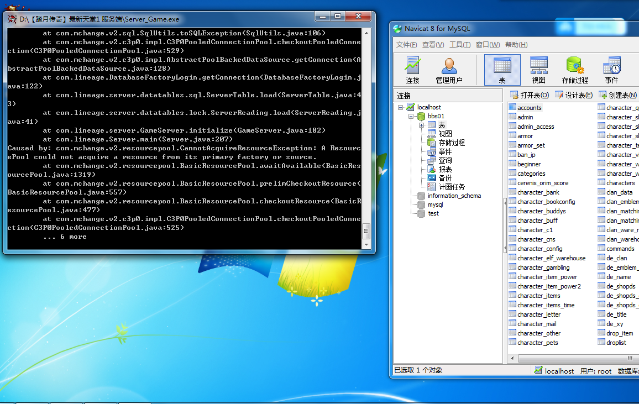Select accounts table
Image resolution: width=639 pixels, height=404 pixels.
(530, 108)
